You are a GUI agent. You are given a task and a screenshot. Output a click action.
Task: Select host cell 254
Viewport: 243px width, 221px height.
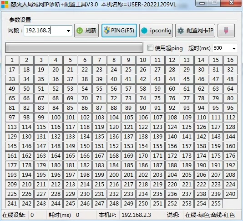pyautogui.click(x=201, y=204)
